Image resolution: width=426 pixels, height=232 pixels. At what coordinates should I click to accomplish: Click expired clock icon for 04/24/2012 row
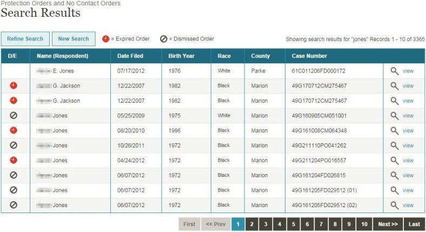(14, 160)
